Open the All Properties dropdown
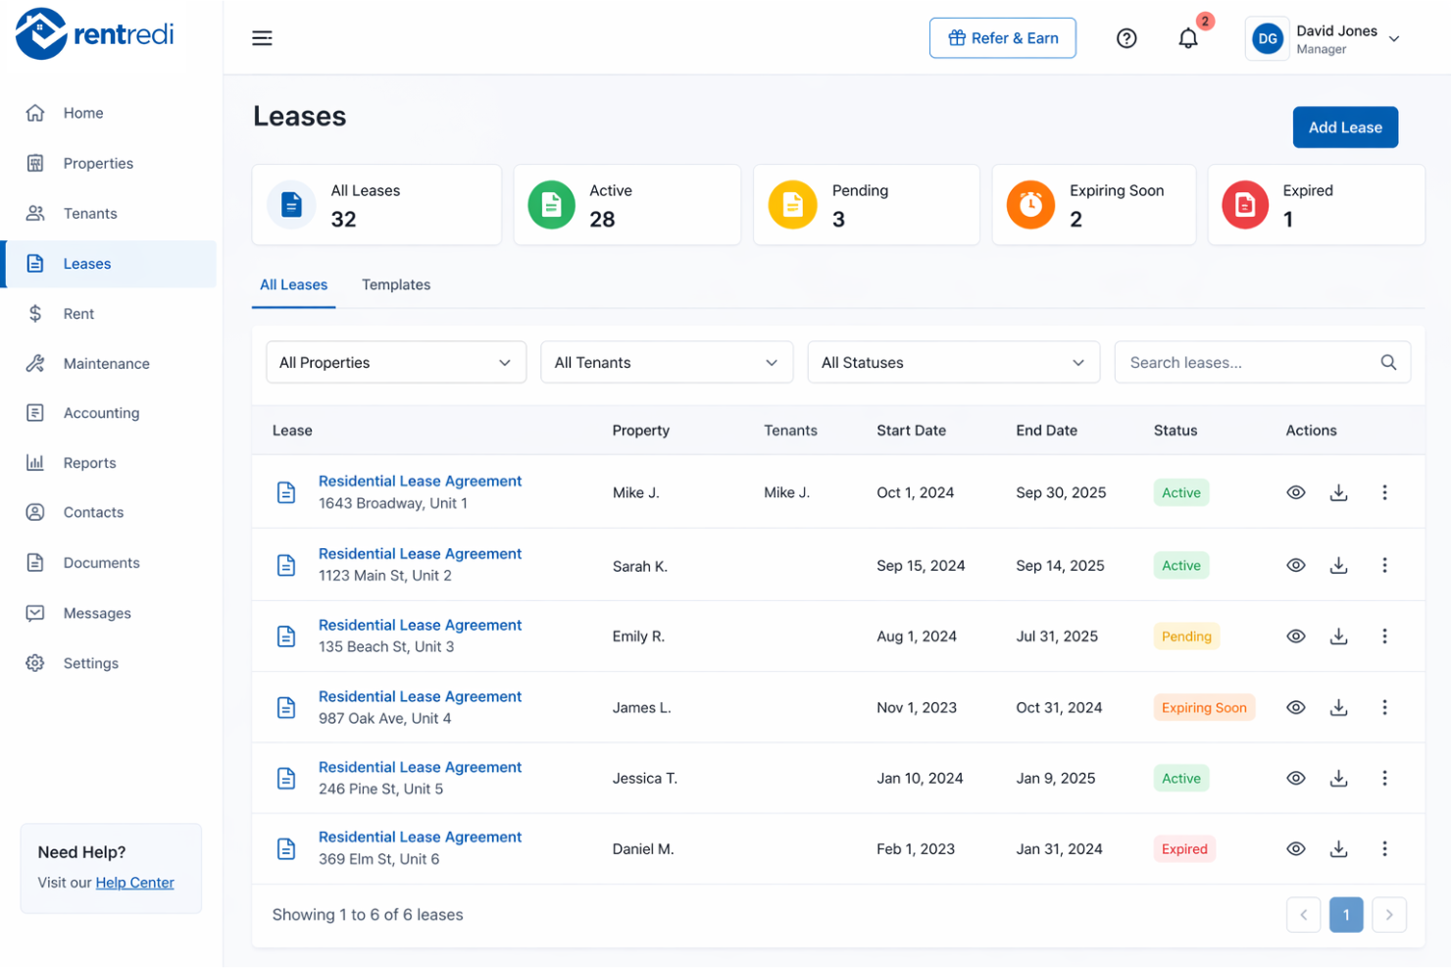 [x=396, y=362]
